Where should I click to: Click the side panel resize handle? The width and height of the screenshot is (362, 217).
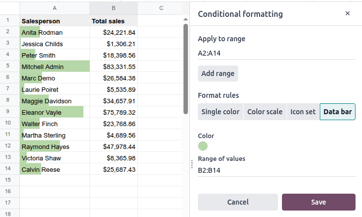pyautogui.click(x=192, y=164)
